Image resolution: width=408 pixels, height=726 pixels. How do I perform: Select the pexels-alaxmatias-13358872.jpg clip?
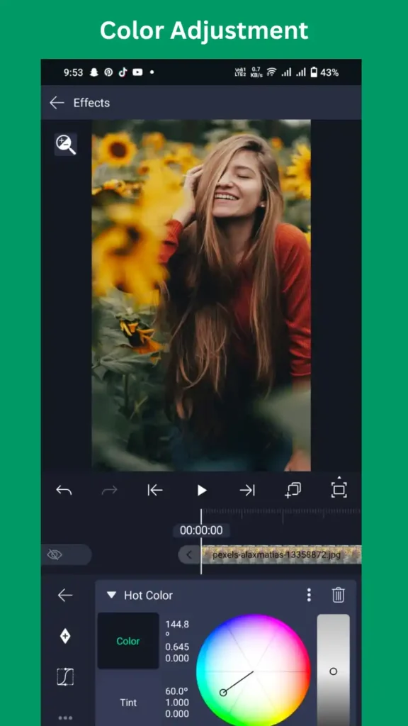click(x=281, y=554)
